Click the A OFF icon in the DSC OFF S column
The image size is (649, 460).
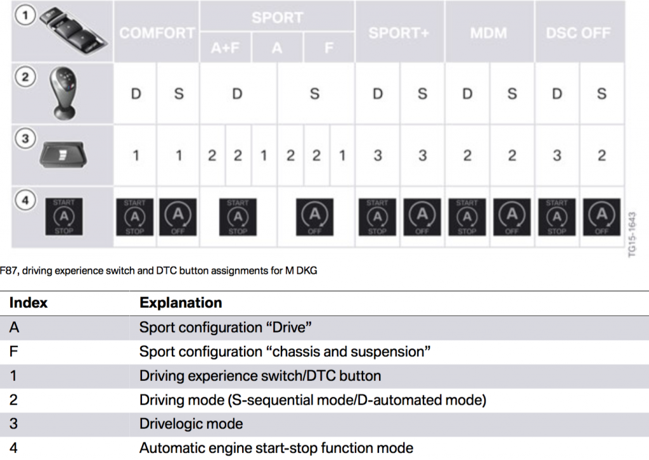tap(601, 217)
